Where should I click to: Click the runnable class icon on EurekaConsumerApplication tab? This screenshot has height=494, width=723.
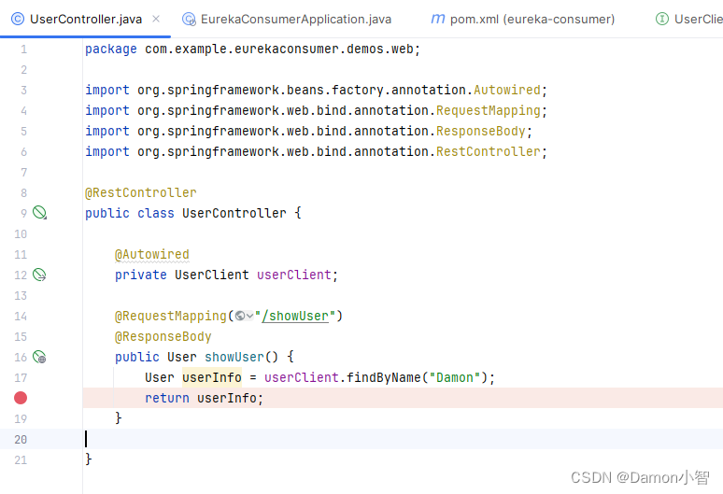(189, 19)
